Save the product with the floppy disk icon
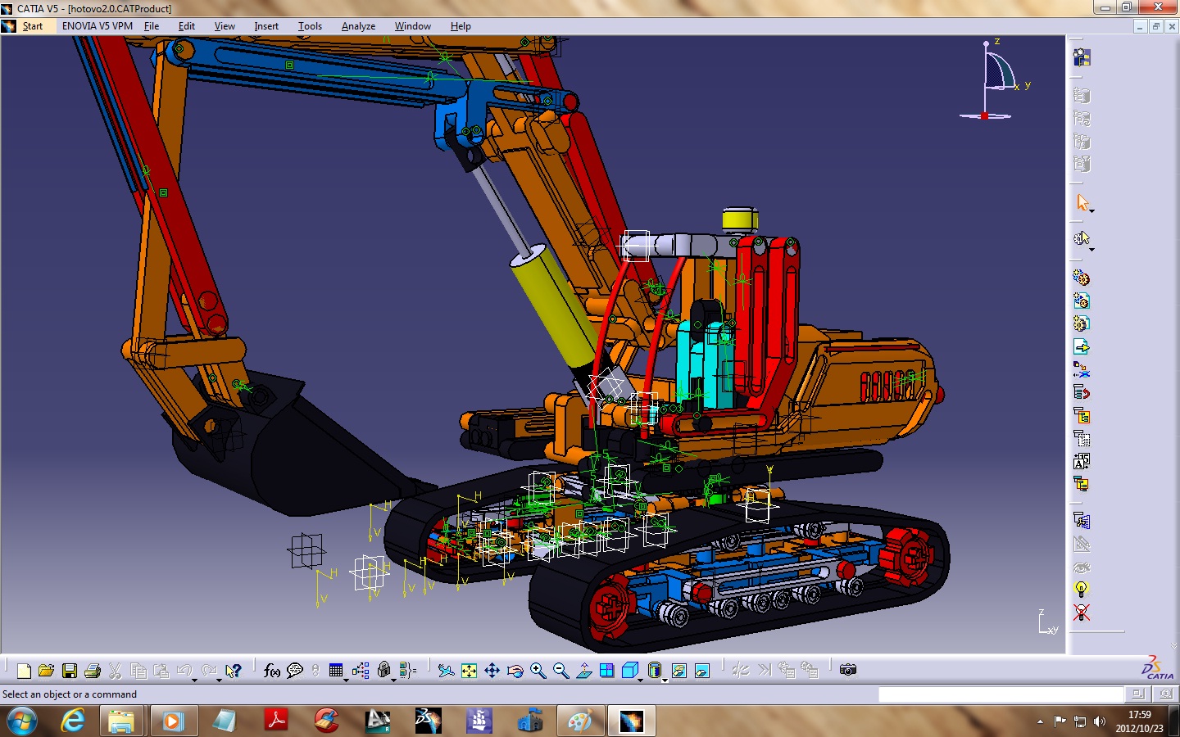This screenshot has height=737, width=1180. point(70,671)
